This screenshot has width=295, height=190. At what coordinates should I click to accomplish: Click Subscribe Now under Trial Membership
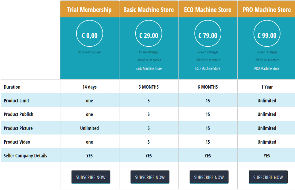[91, 177]
